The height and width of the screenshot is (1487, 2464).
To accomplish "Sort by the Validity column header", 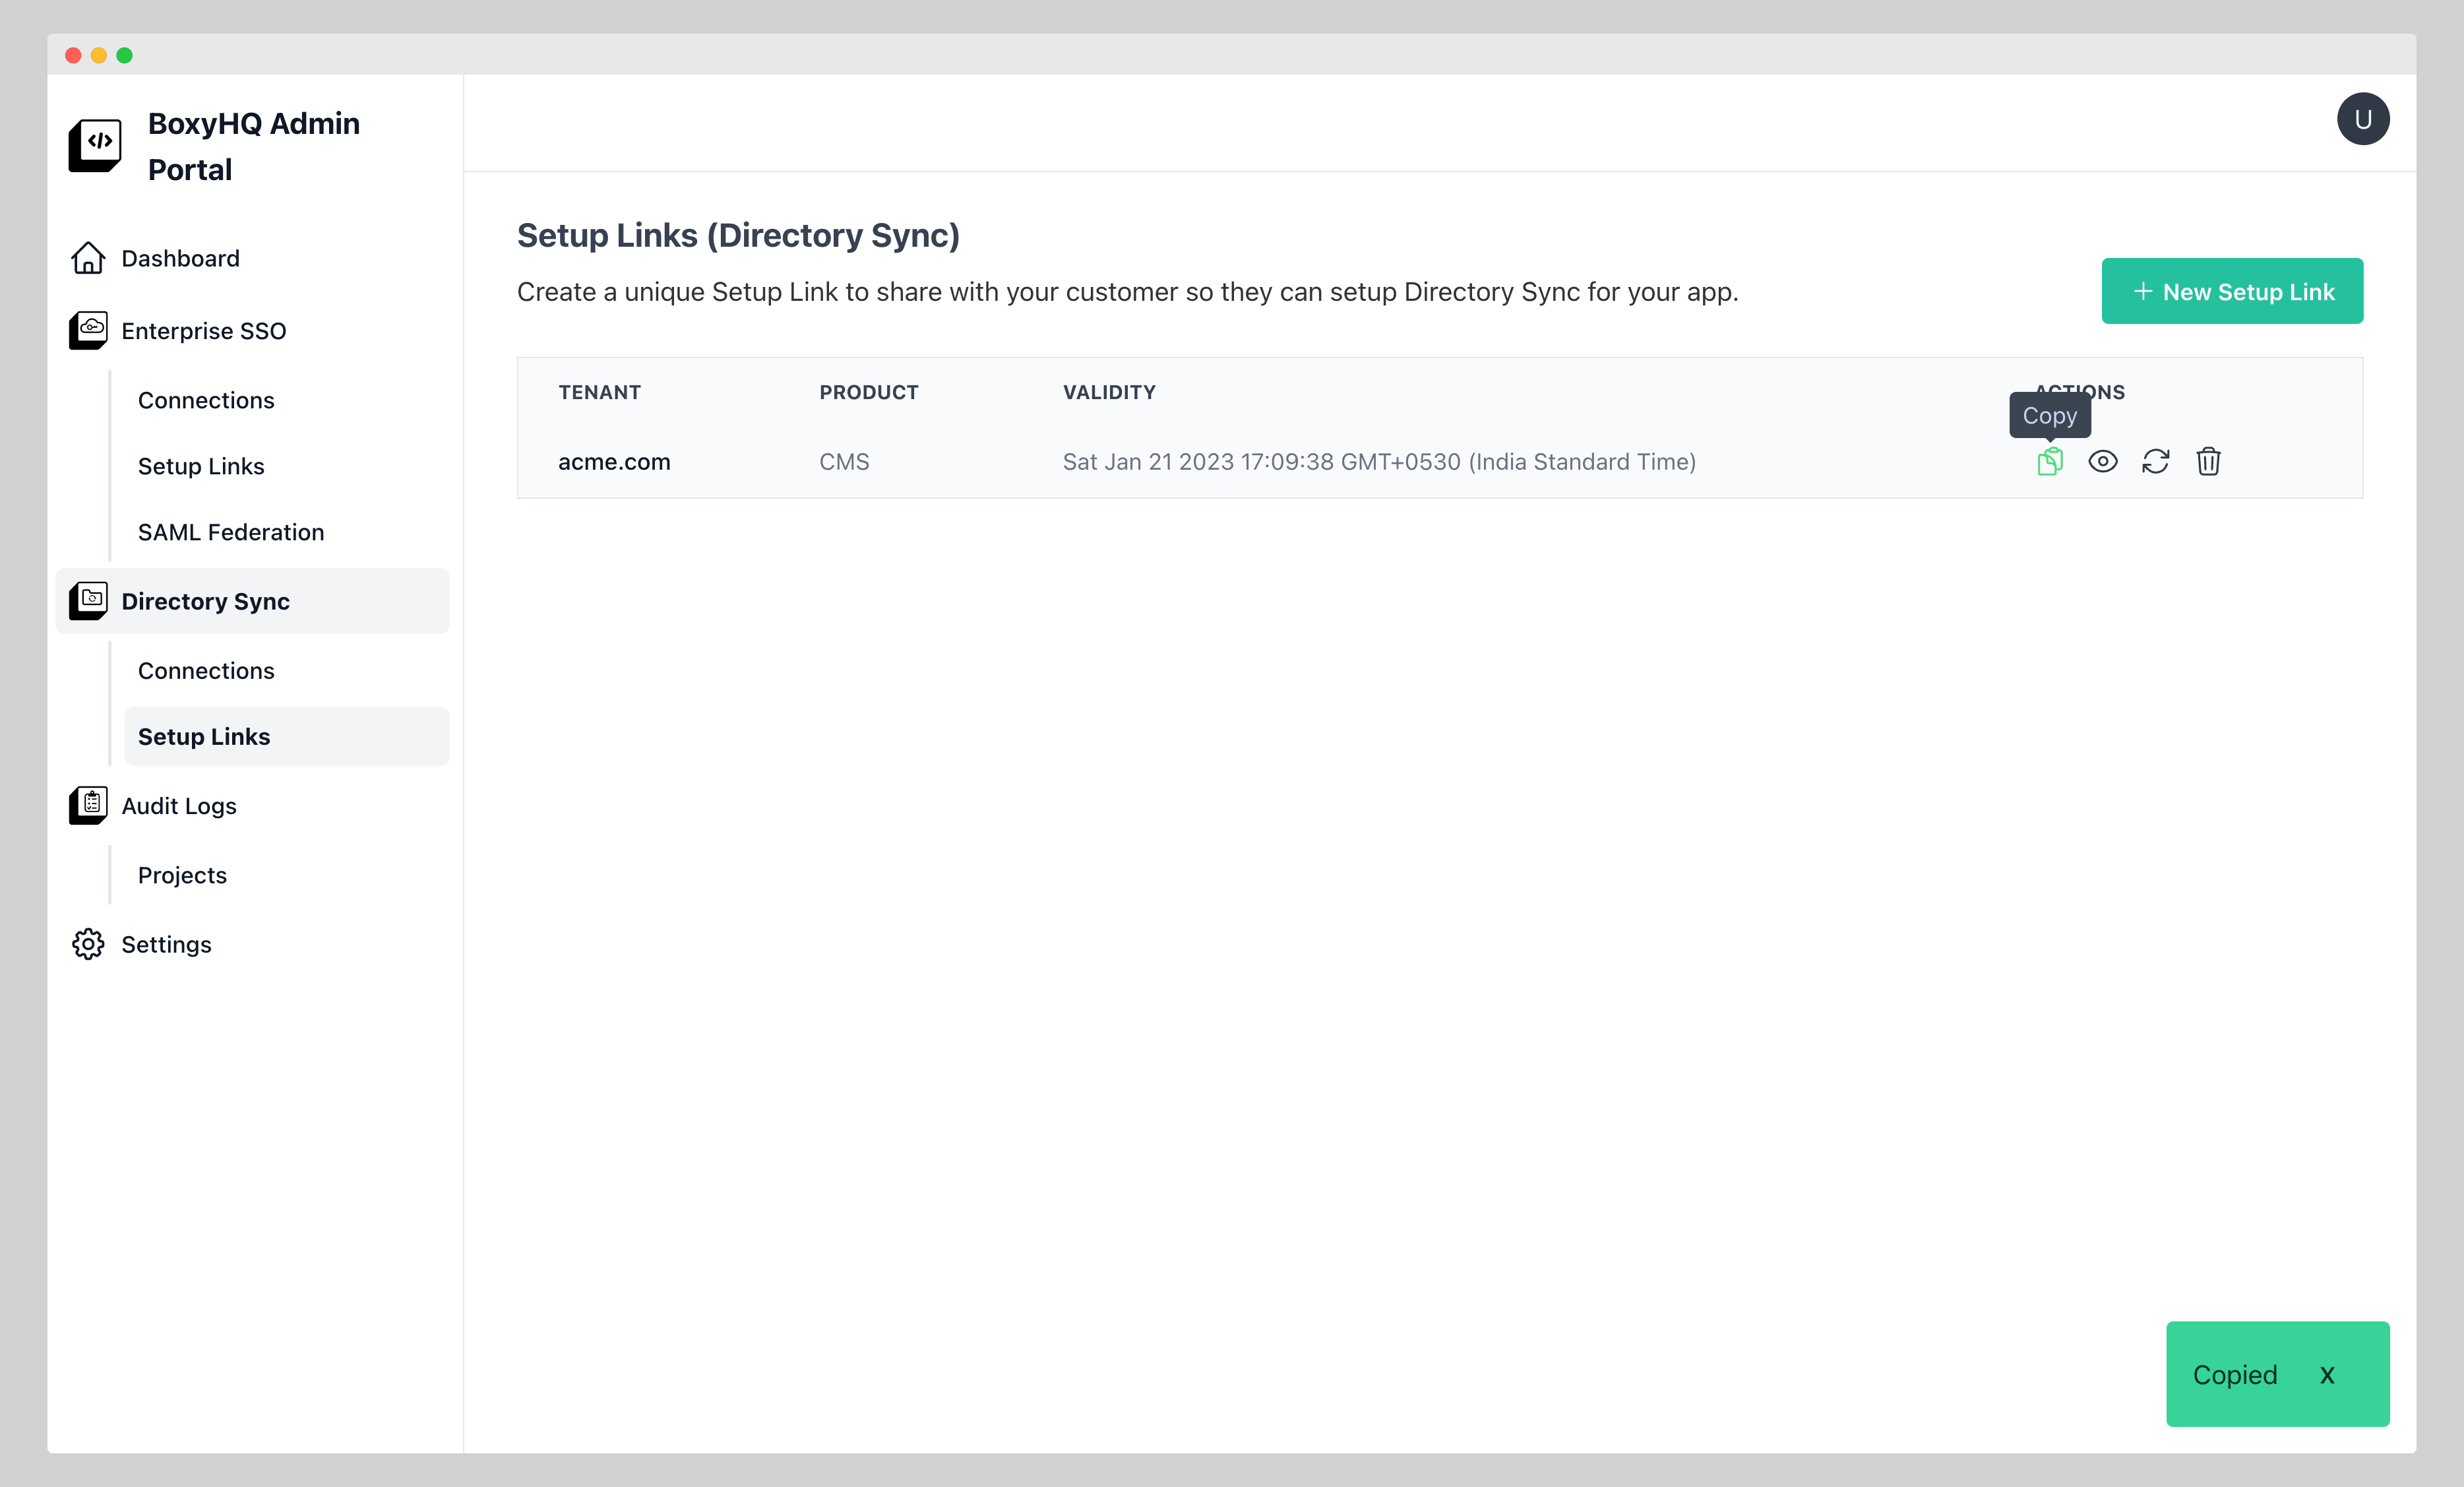I will coord(1108,391).
